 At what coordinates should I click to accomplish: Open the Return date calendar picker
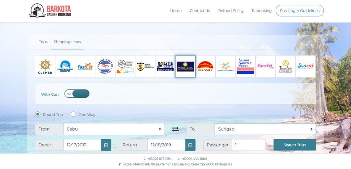pos(190,145)
